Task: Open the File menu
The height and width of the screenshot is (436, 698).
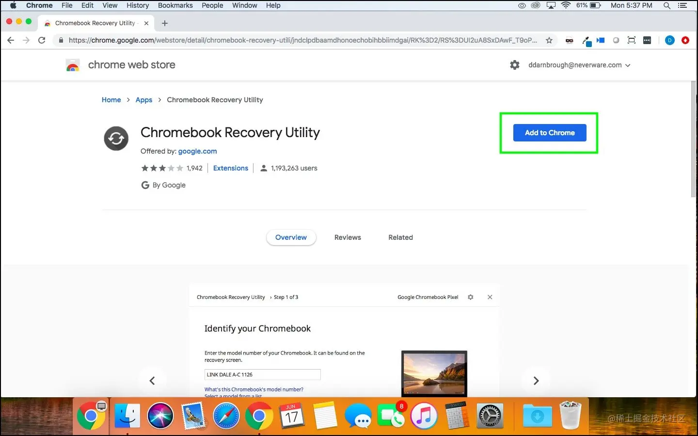Action: tap(67, 5)
